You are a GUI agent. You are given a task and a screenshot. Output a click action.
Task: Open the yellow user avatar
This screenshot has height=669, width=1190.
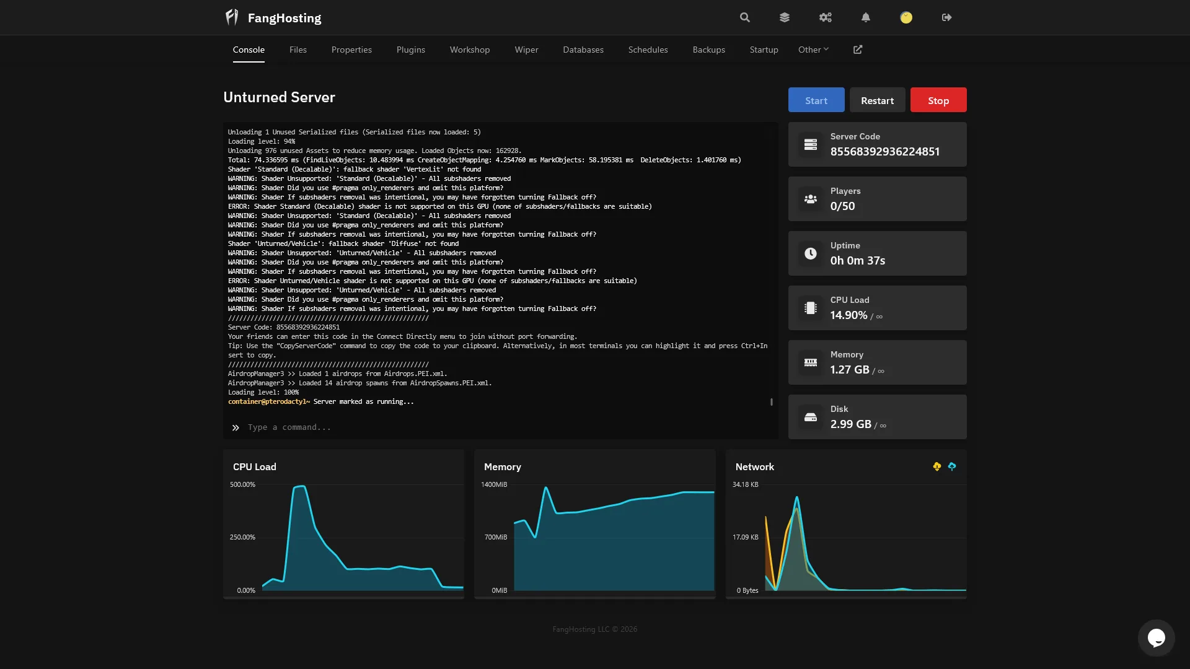906,17
